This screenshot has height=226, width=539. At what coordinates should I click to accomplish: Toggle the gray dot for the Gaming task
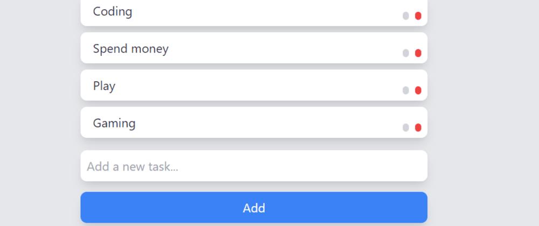click(x=406, y=128)
